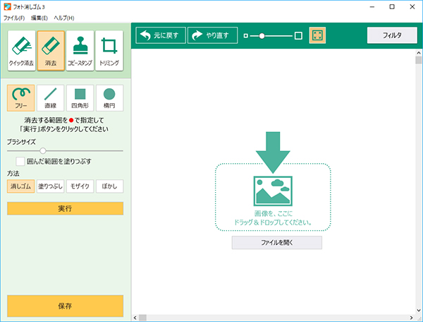423x322 pixels.
Task: Set method to 塗りつぶし
Action: tap(50, 186)
